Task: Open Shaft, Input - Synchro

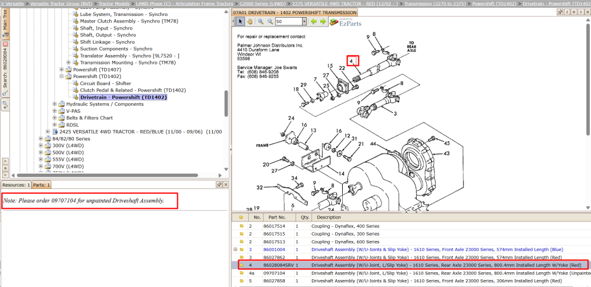Action: coord(106,28)
